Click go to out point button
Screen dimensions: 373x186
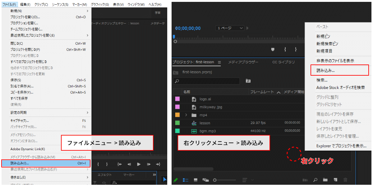158,164
